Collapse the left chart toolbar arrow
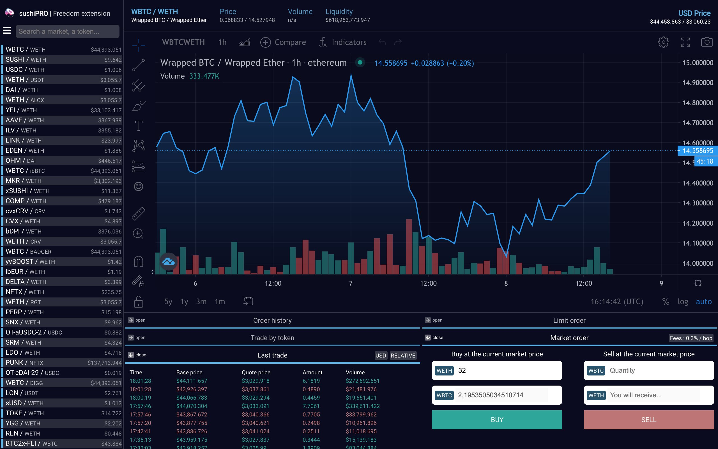718x449 pixels. pyautogui.click(x=152, y=272)
